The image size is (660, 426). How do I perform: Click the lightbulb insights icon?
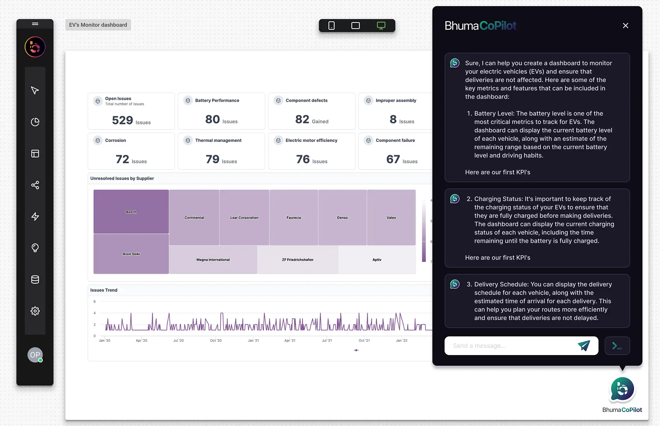pyautogui.click(x=35, y=248)
